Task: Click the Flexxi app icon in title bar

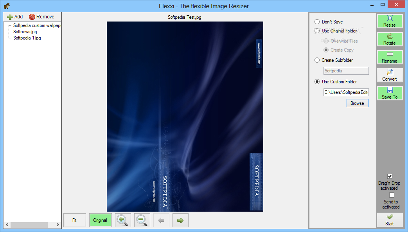Action: click(x=7, y=6)
